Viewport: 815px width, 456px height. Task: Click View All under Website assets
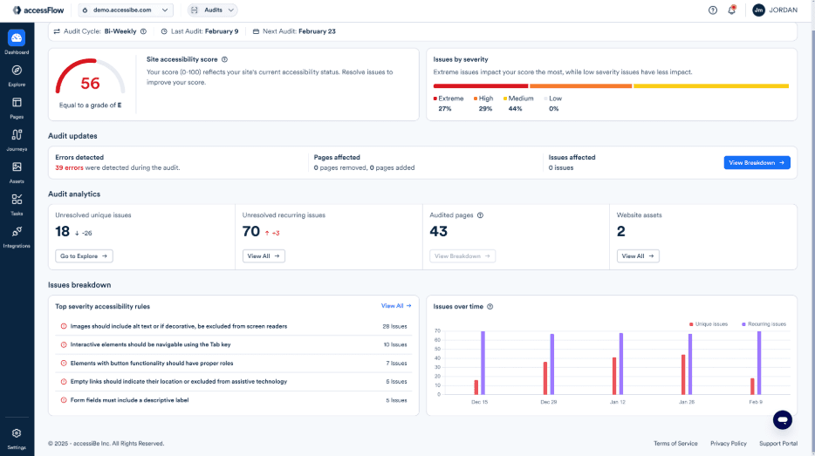click(638, 256)
